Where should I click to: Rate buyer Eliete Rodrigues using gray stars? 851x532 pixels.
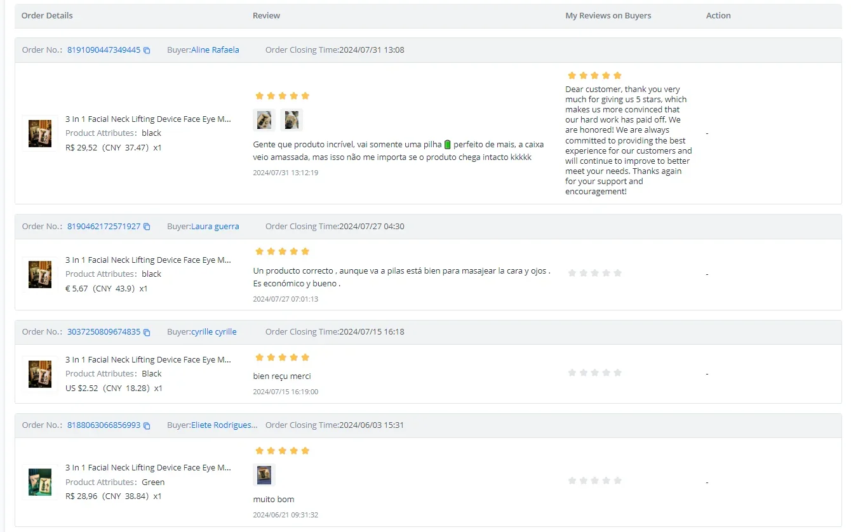[594, 481]
